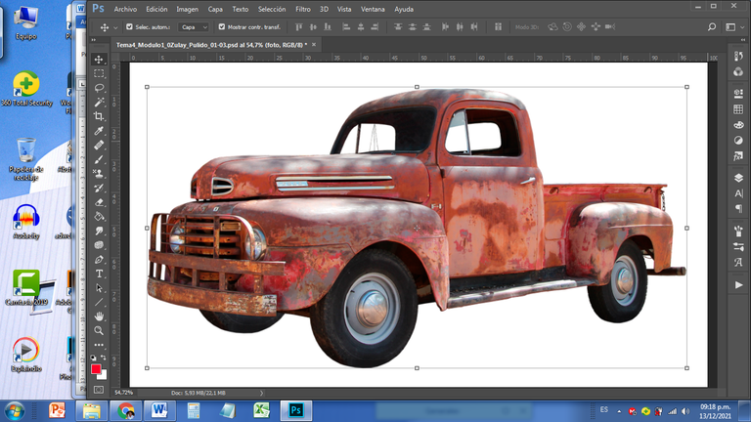Open the Filtro menu
751x422 pixels.
coord(303,9)
